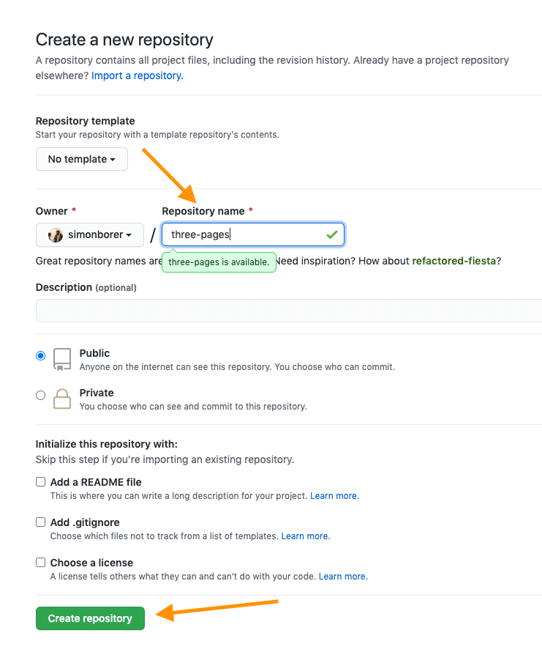Open Learn more link for license
542x655 pixels.
pyautogui.click(x=342, y=577)
